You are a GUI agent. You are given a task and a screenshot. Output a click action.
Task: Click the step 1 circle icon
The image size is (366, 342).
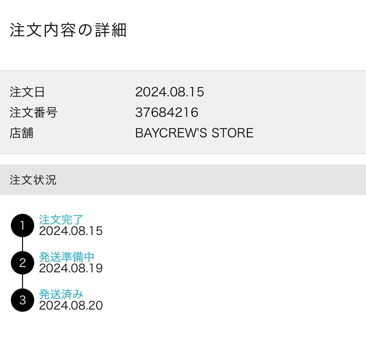pos(22,226)
